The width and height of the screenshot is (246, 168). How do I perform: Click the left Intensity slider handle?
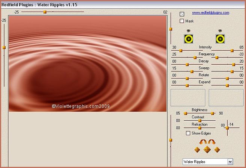point(180,50)
